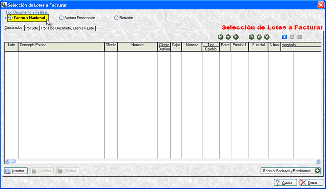Click the Moneda column header
Viewport: 326px width, 189px height.
(192, 47)
